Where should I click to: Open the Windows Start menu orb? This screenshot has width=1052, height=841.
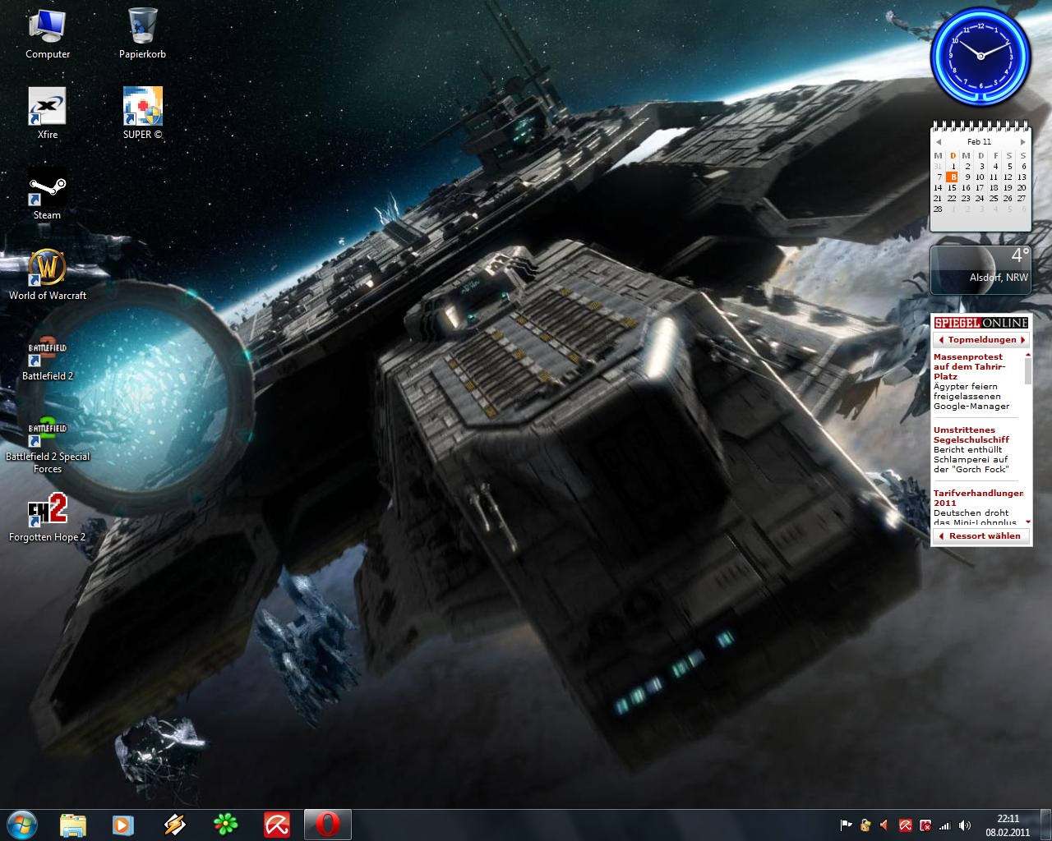[22, 824]
